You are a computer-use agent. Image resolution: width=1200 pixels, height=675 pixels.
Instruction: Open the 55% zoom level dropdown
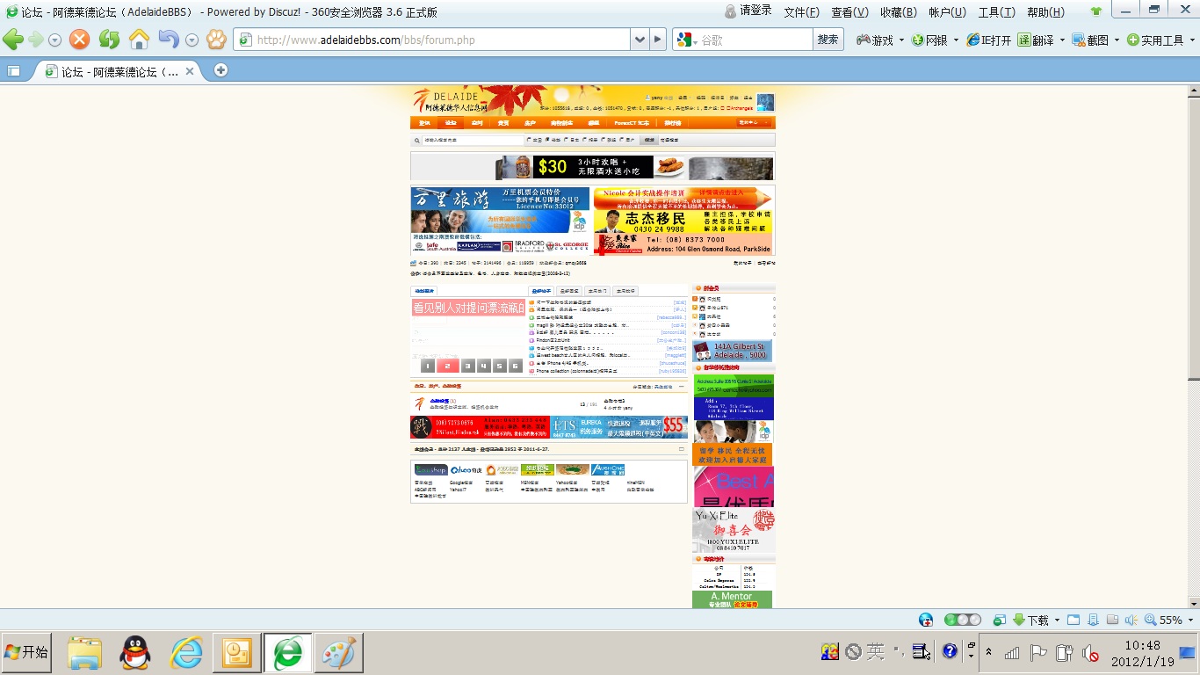[1190, 620]
